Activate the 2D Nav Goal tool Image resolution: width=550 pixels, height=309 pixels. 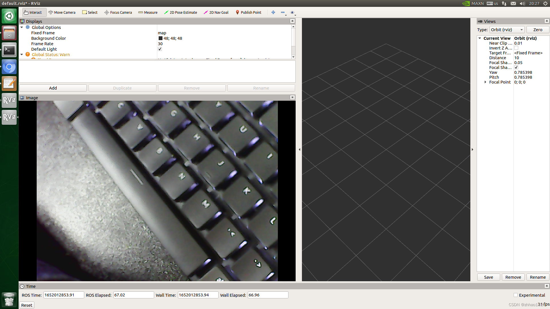(x=216, y=12)
